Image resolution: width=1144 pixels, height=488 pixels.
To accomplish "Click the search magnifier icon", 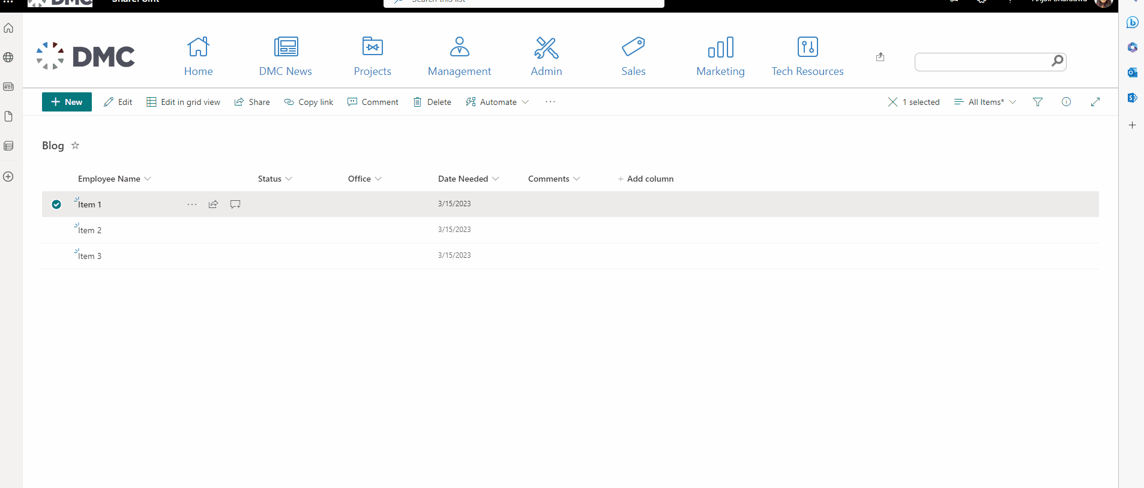I will click(1058, 61).
